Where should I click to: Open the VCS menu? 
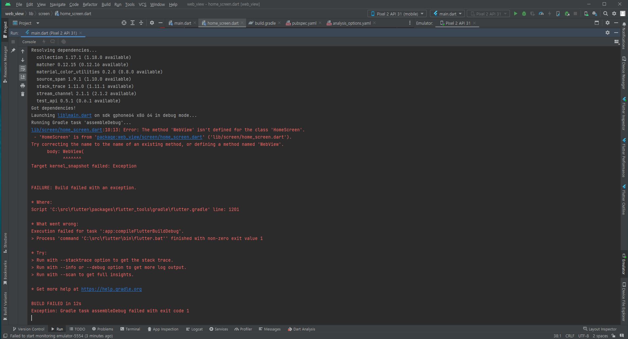[142, 4]
